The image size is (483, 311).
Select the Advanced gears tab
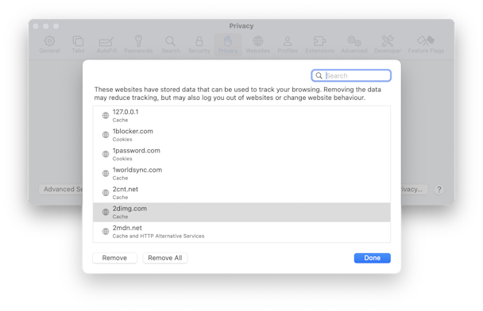354,44
